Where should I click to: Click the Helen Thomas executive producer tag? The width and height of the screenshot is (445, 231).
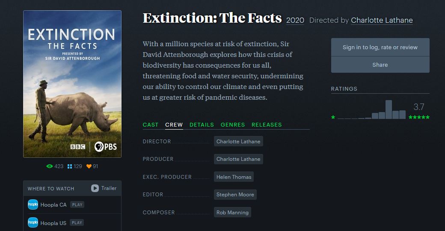pyautogui.click(x=233, y=177)
